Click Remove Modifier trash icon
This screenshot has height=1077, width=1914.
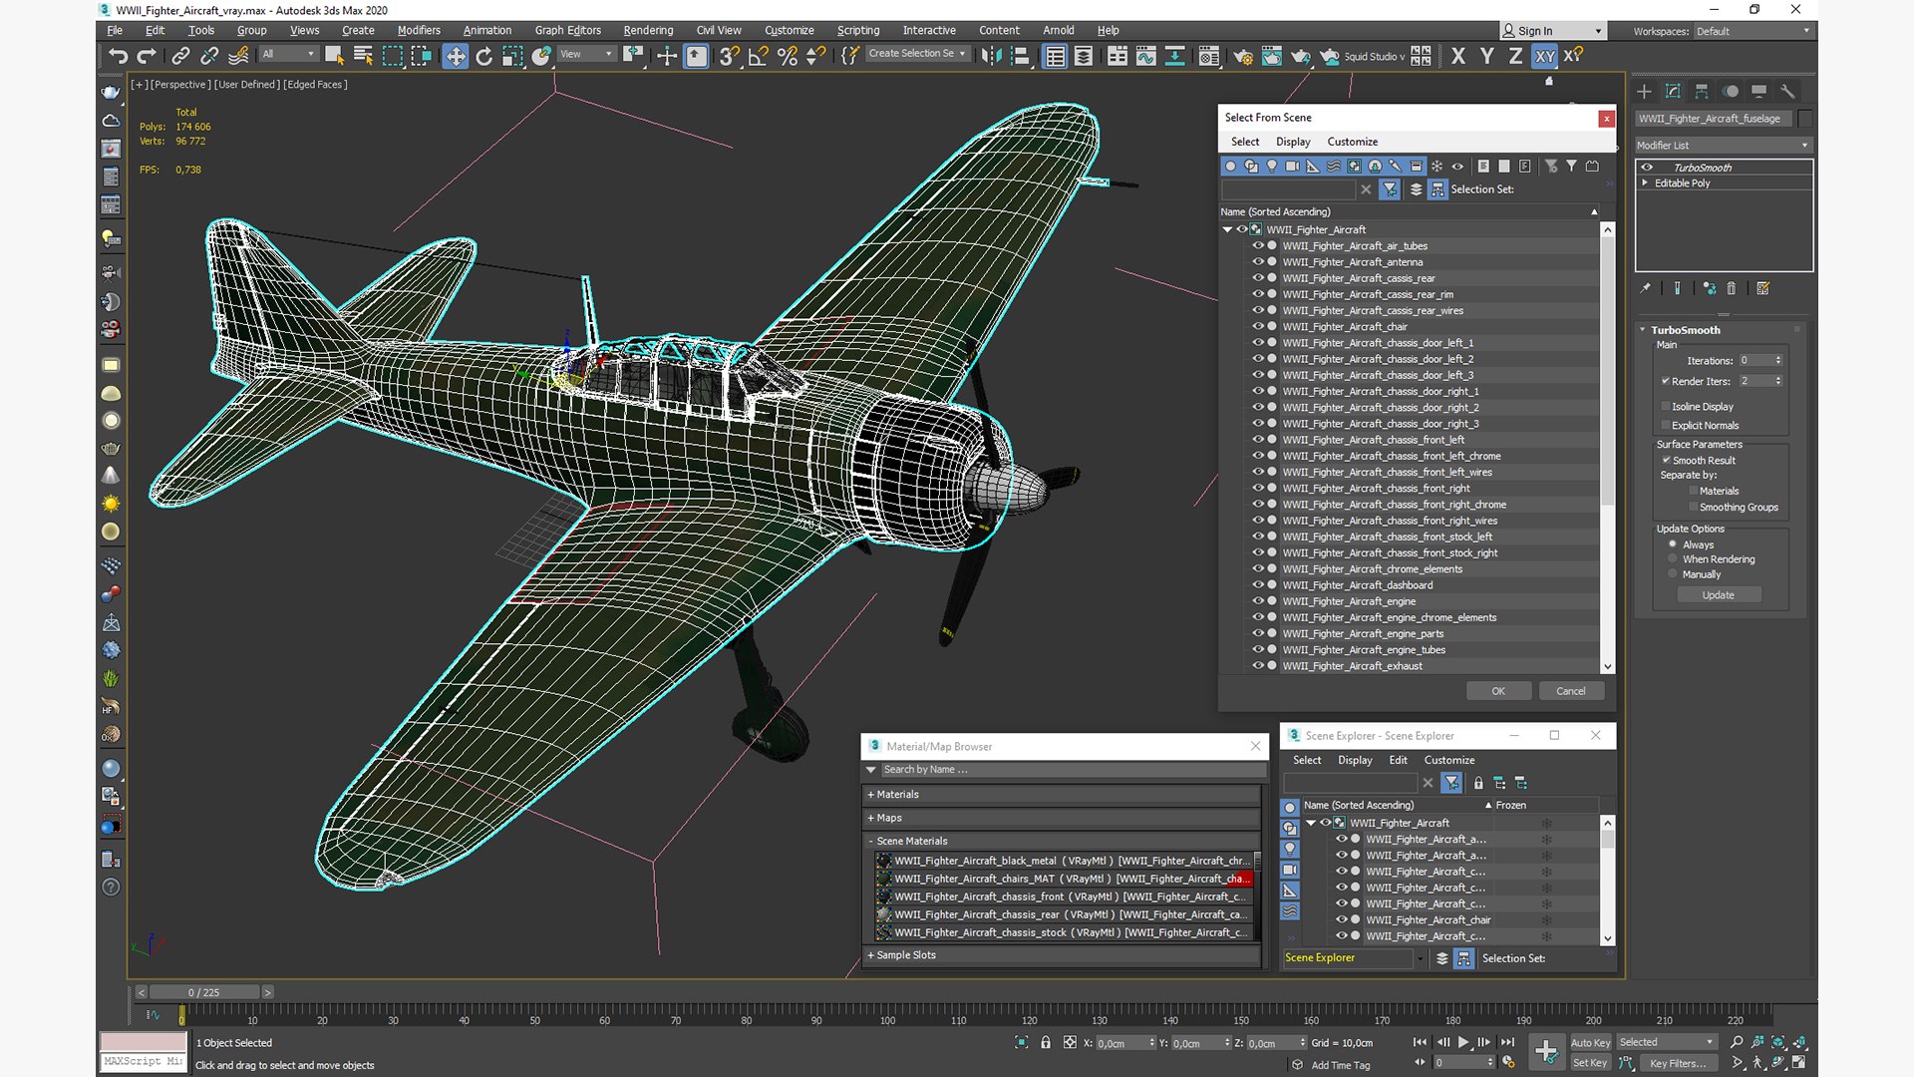(1732, 288)
